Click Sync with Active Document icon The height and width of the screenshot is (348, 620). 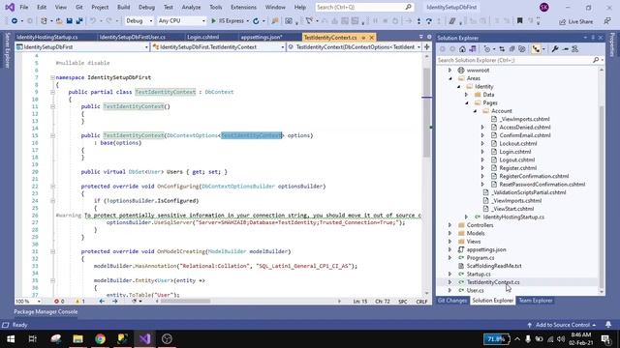click(x=502, y=49)
